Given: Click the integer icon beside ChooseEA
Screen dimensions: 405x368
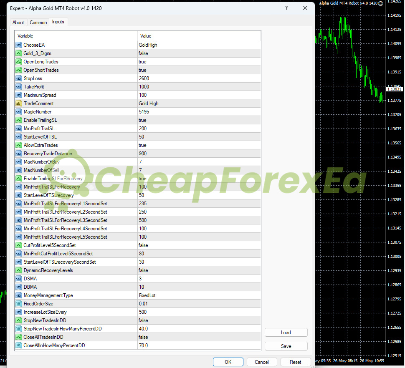Looking at the screenshot, I should coord(19,45).
